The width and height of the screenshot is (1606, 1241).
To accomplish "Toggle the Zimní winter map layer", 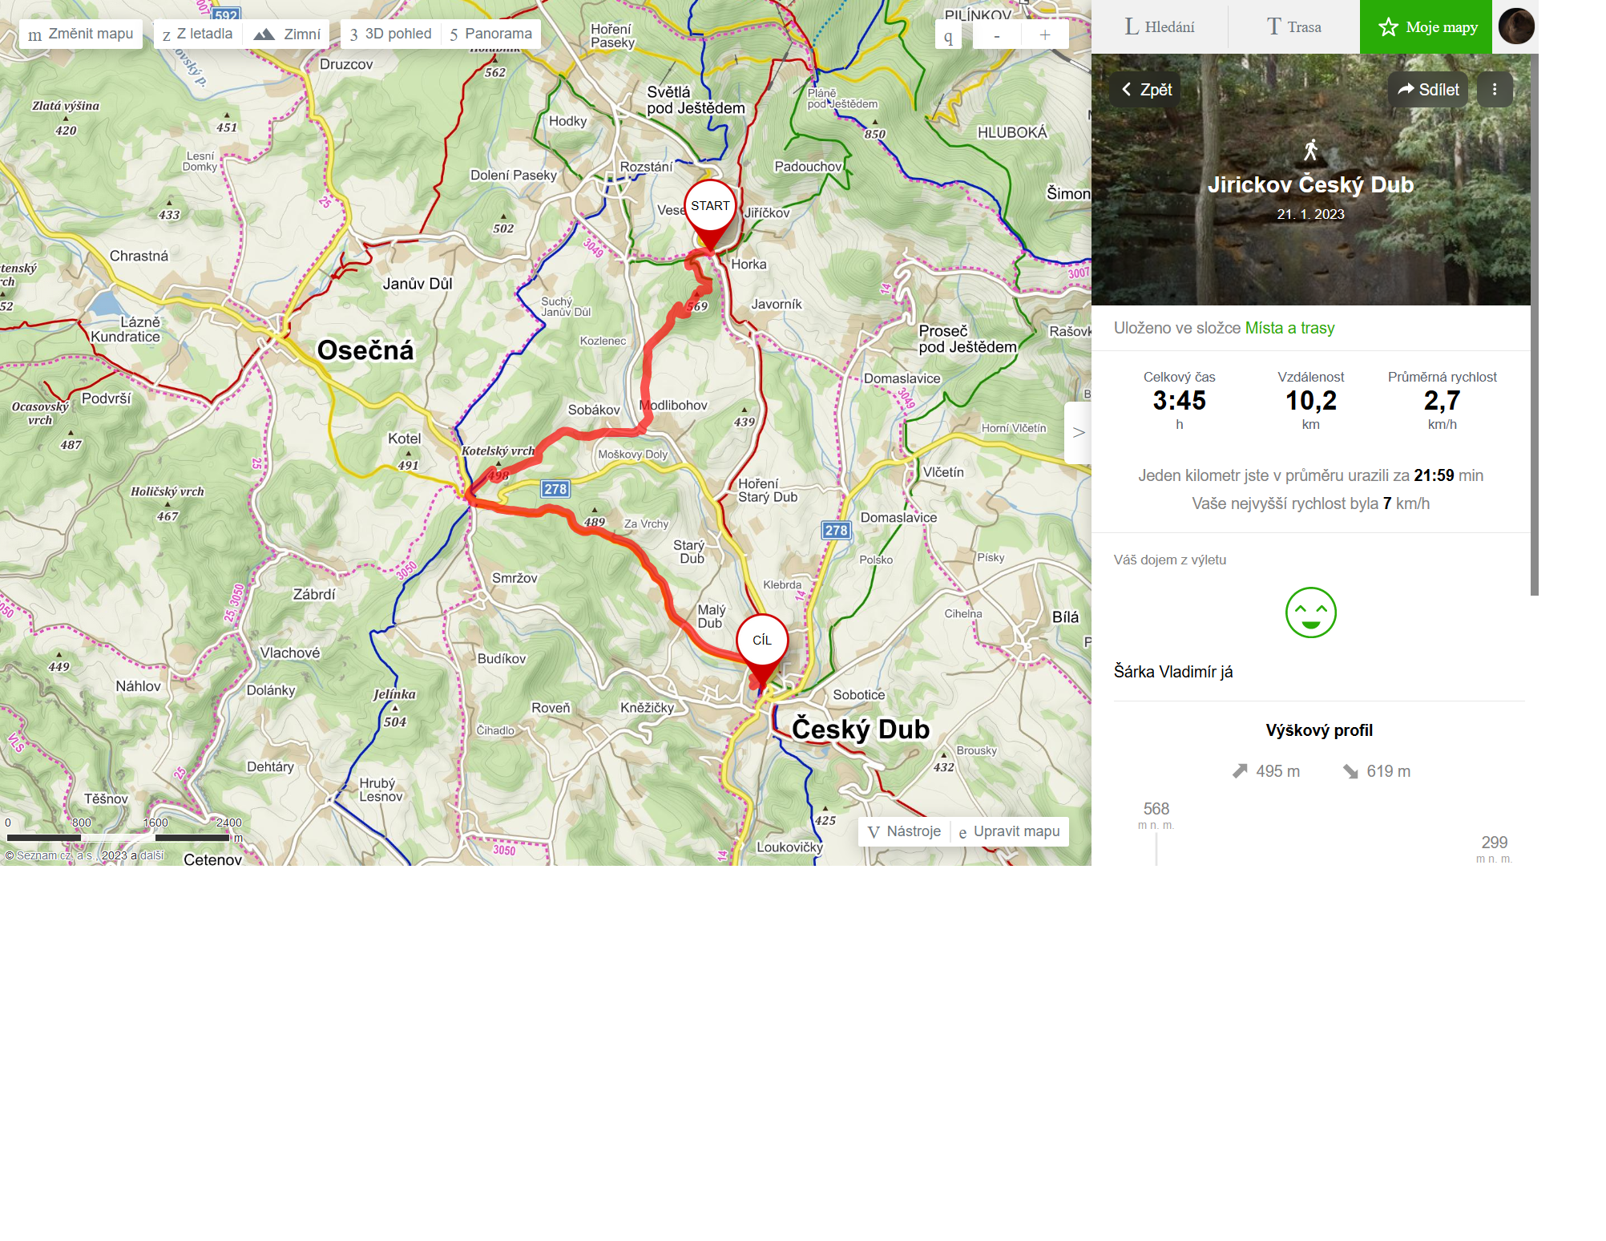I will coord(287,34).
